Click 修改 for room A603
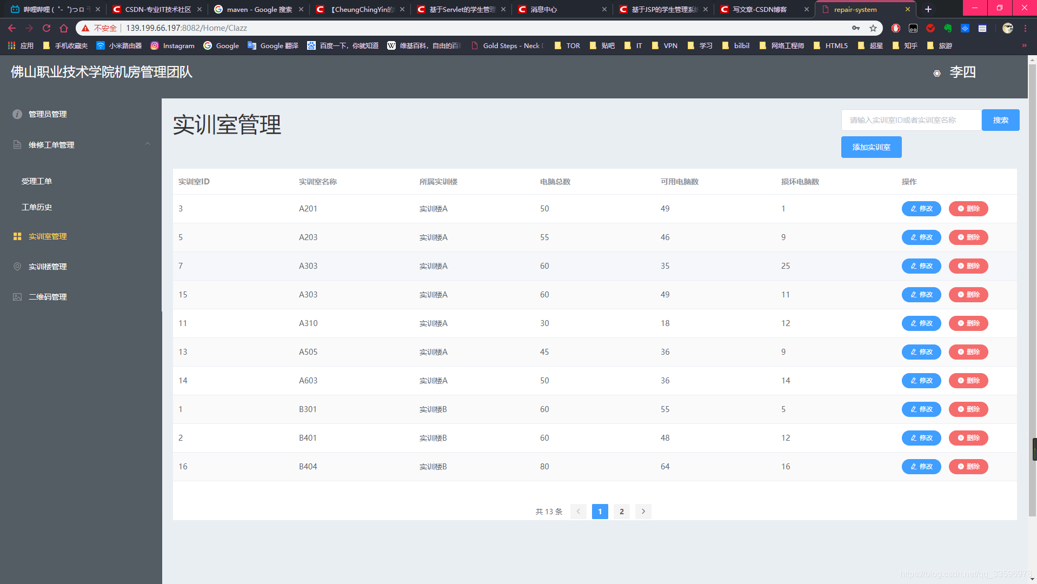This screenshot has width=1037, height=584. [921, 381]
